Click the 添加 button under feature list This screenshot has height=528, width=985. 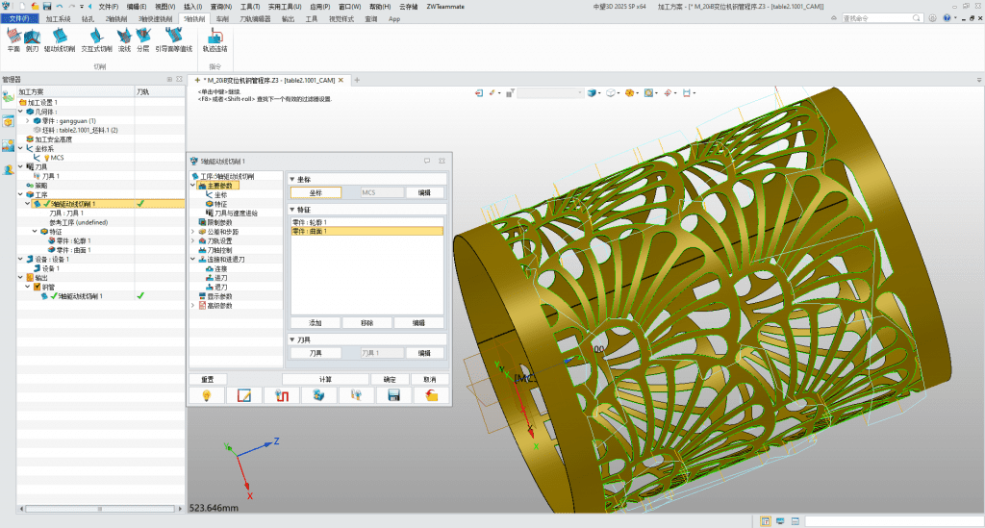point(315,323)
